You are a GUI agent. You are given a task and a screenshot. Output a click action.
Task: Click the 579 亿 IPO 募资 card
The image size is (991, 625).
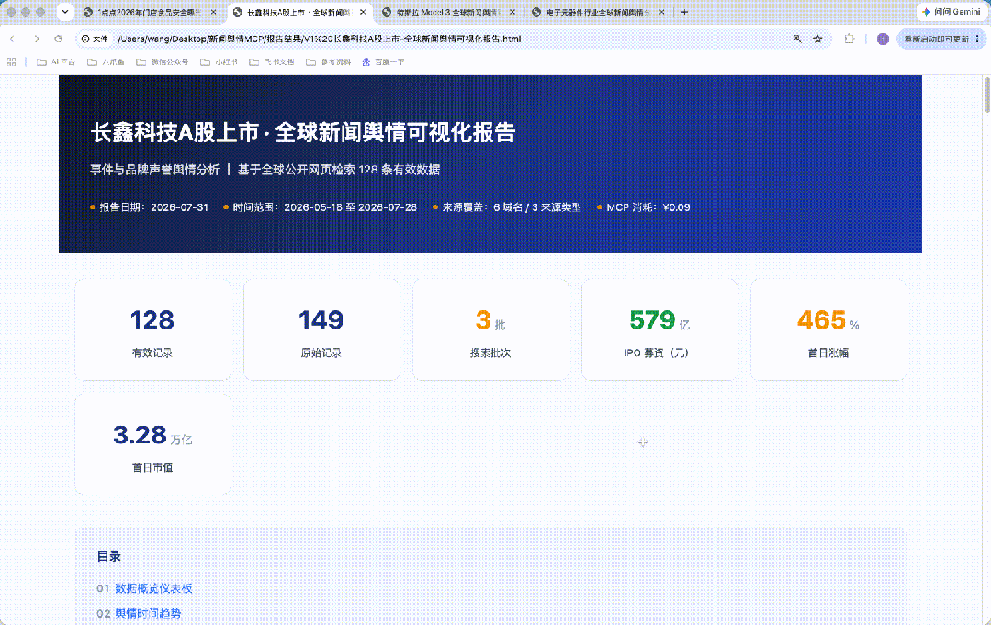point(659,330)
